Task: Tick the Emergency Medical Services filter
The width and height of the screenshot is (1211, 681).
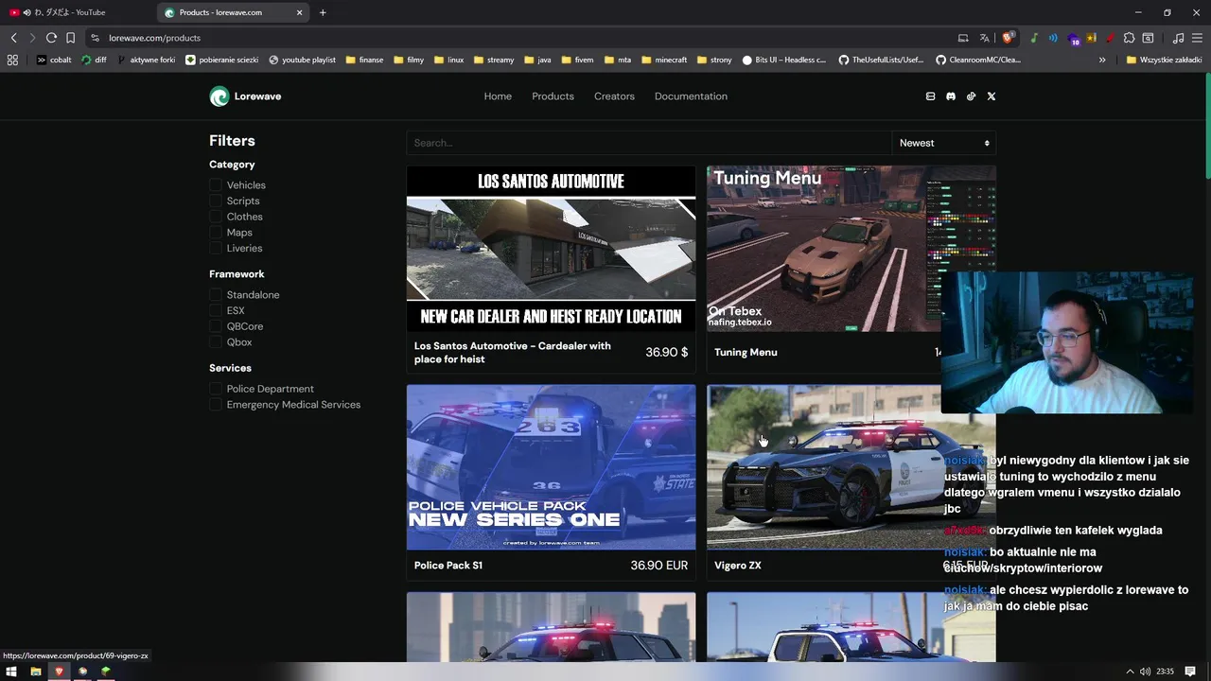Action: [216, 405]
